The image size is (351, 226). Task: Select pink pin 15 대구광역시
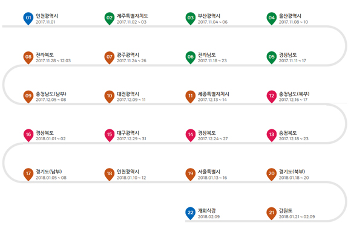[110, 135]
